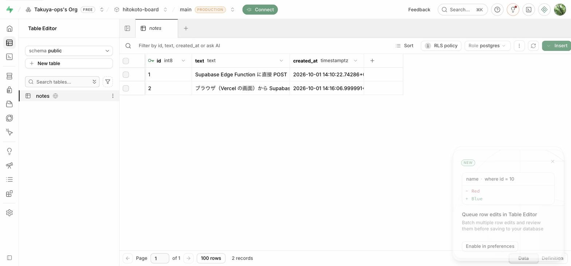The image size is (571, 266).
Task: Select the notes table in list
Action: [69, 96]
